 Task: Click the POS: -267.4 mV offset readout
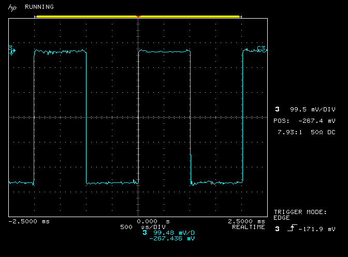click(304, 120)
